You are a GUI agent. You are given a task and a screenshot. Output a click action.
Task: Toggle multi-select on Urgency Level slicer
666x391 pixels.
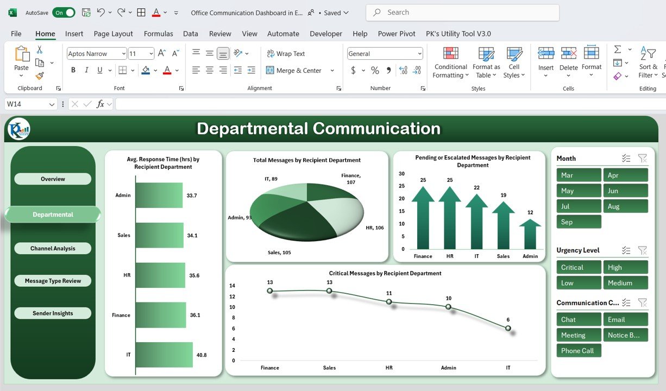(626, 250)
